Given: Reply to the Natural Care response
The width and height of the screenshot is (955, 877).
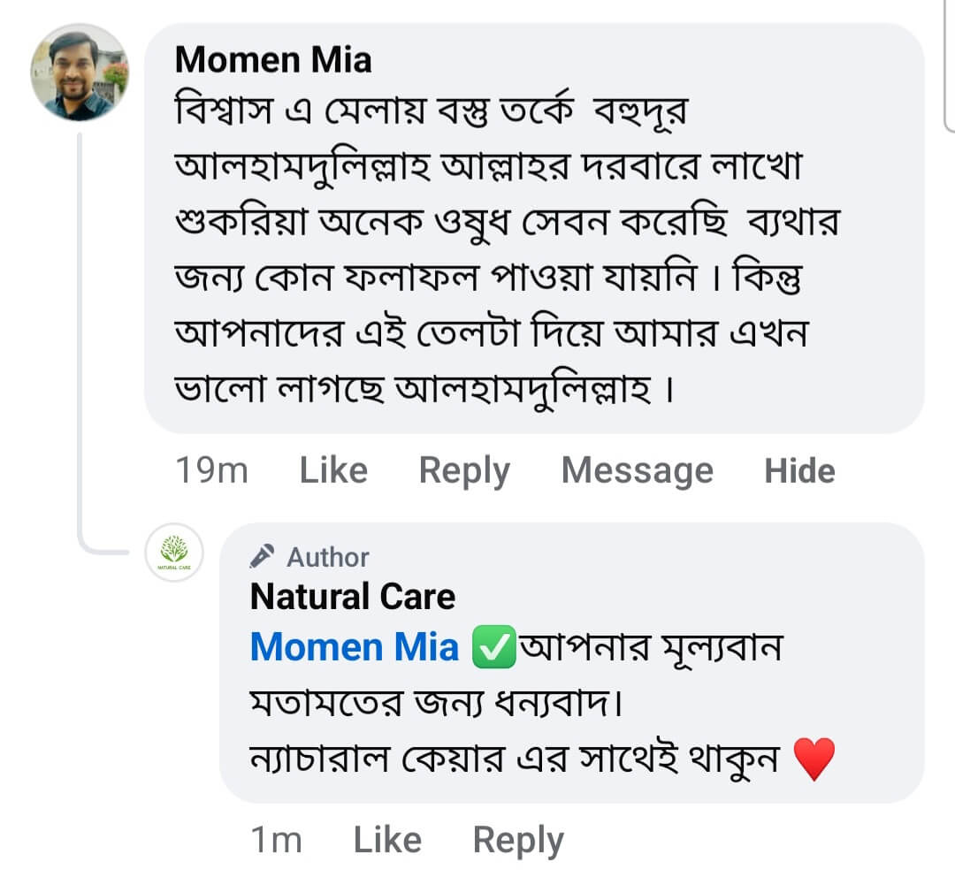Looking at the screenshot, I should click(x=518, y=840).
